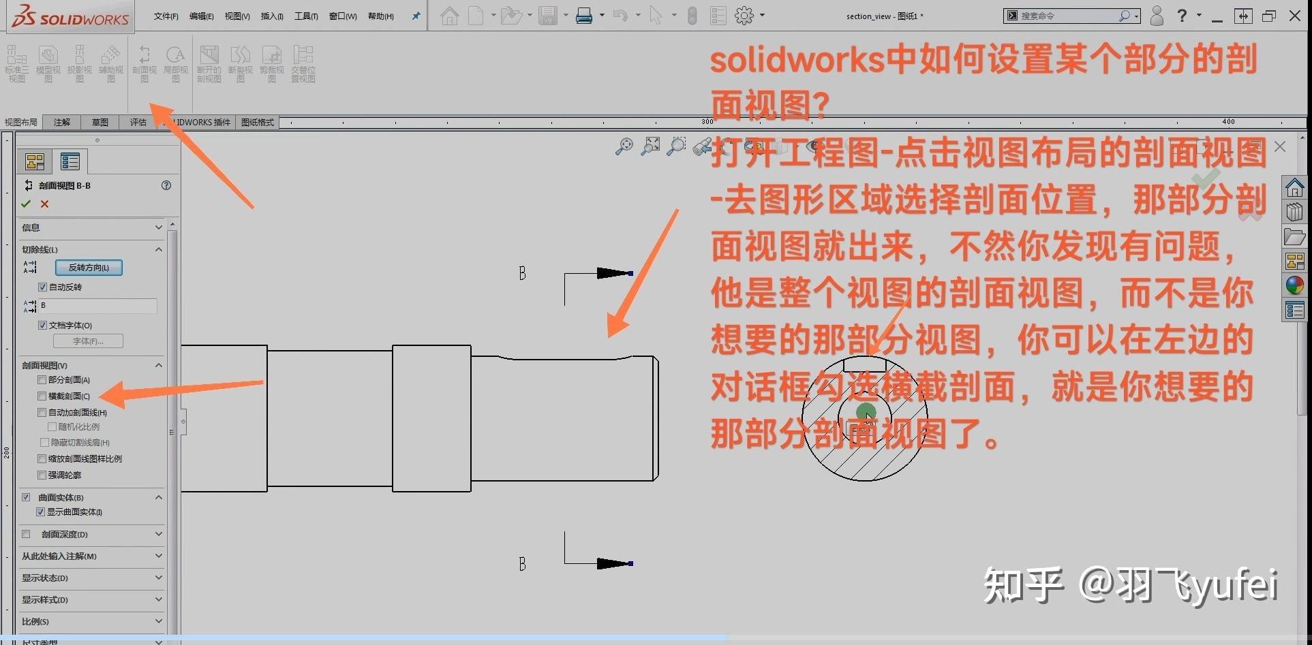The height and width of the screenshot is (645, 1312).
Task: Switch to the 图纸格式 tab
Action: click(258, 122)
